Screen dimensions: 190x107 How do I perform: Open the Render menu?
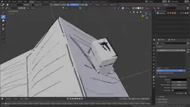[x=14, y=1]
